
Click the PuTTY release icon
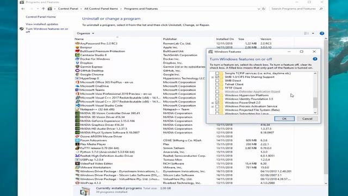point(77,148)
